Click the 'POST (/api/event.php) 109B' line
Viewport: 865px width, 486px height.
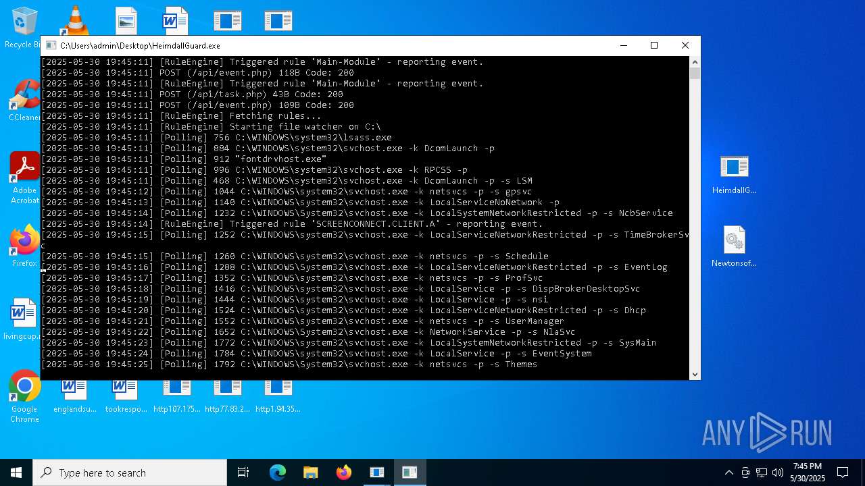click(197, 105)
